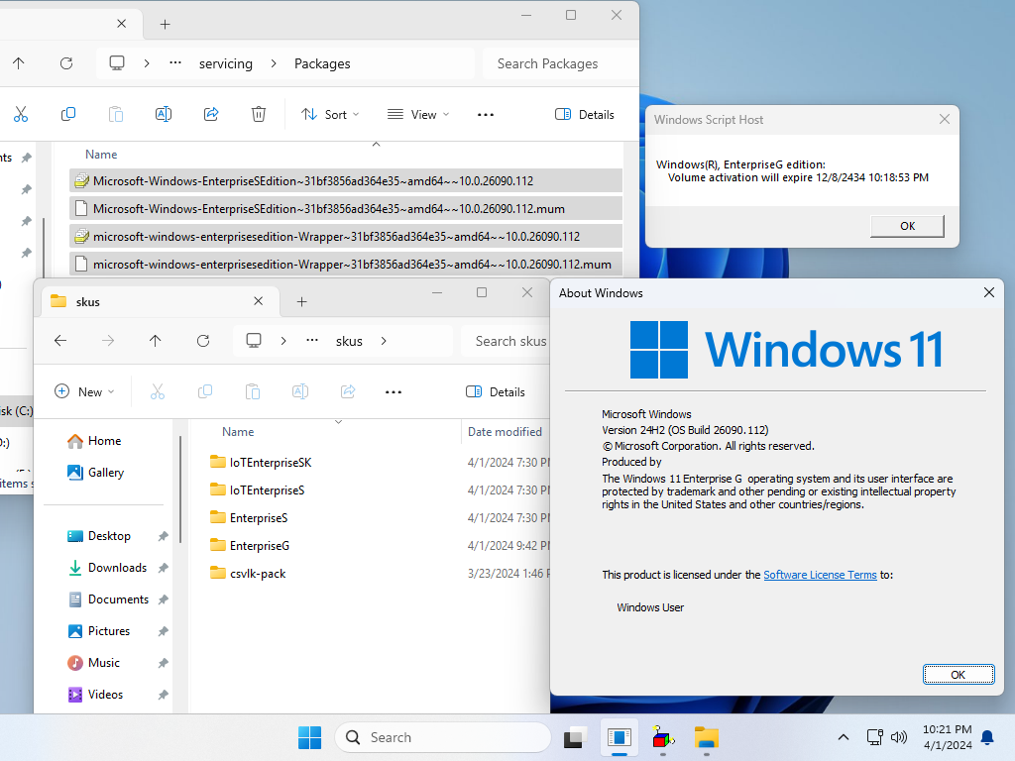This screenshot has height=761, width=1015.
Task: Go back in skus window
Action: point(60,341)
